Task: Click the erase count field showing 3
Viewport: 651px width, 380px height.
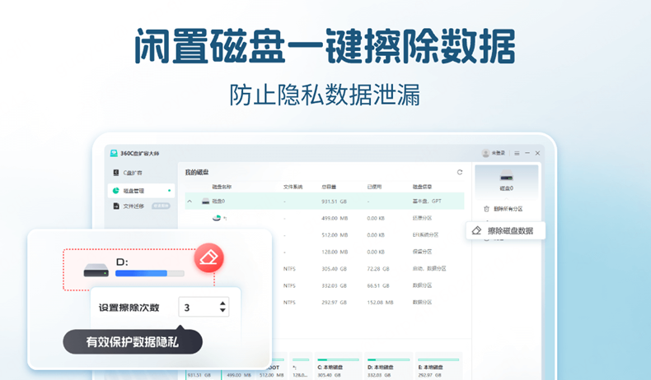Action: pos(204,307)
